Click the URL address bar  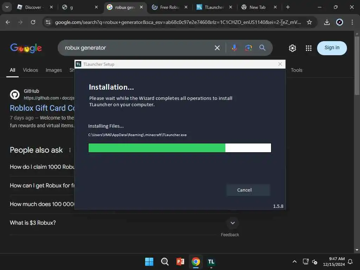[178, 22]
